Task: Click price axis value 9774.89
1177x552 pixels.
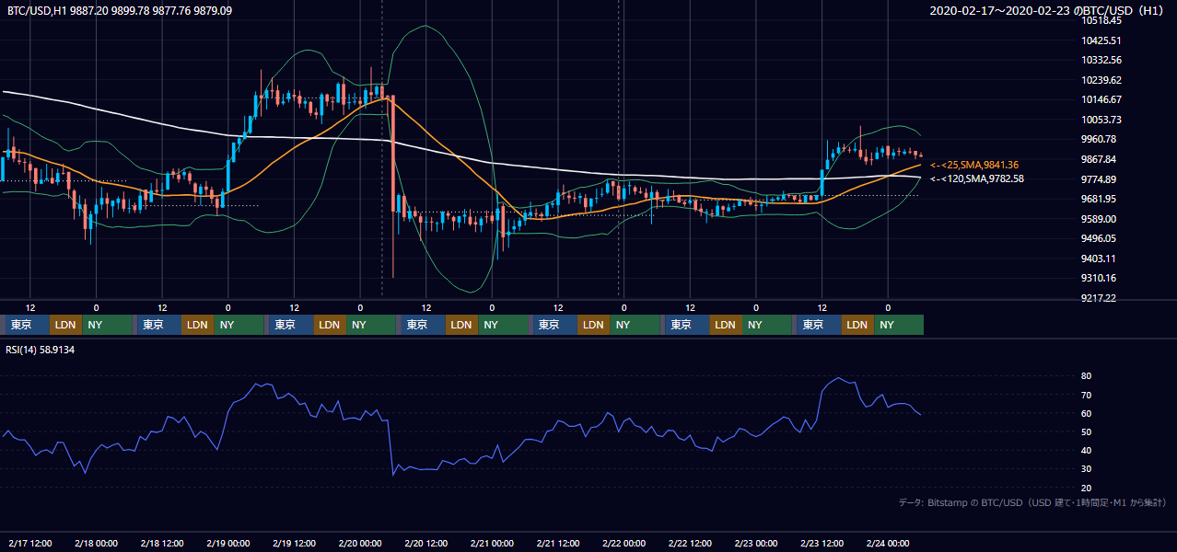Action: [1099, 179]
